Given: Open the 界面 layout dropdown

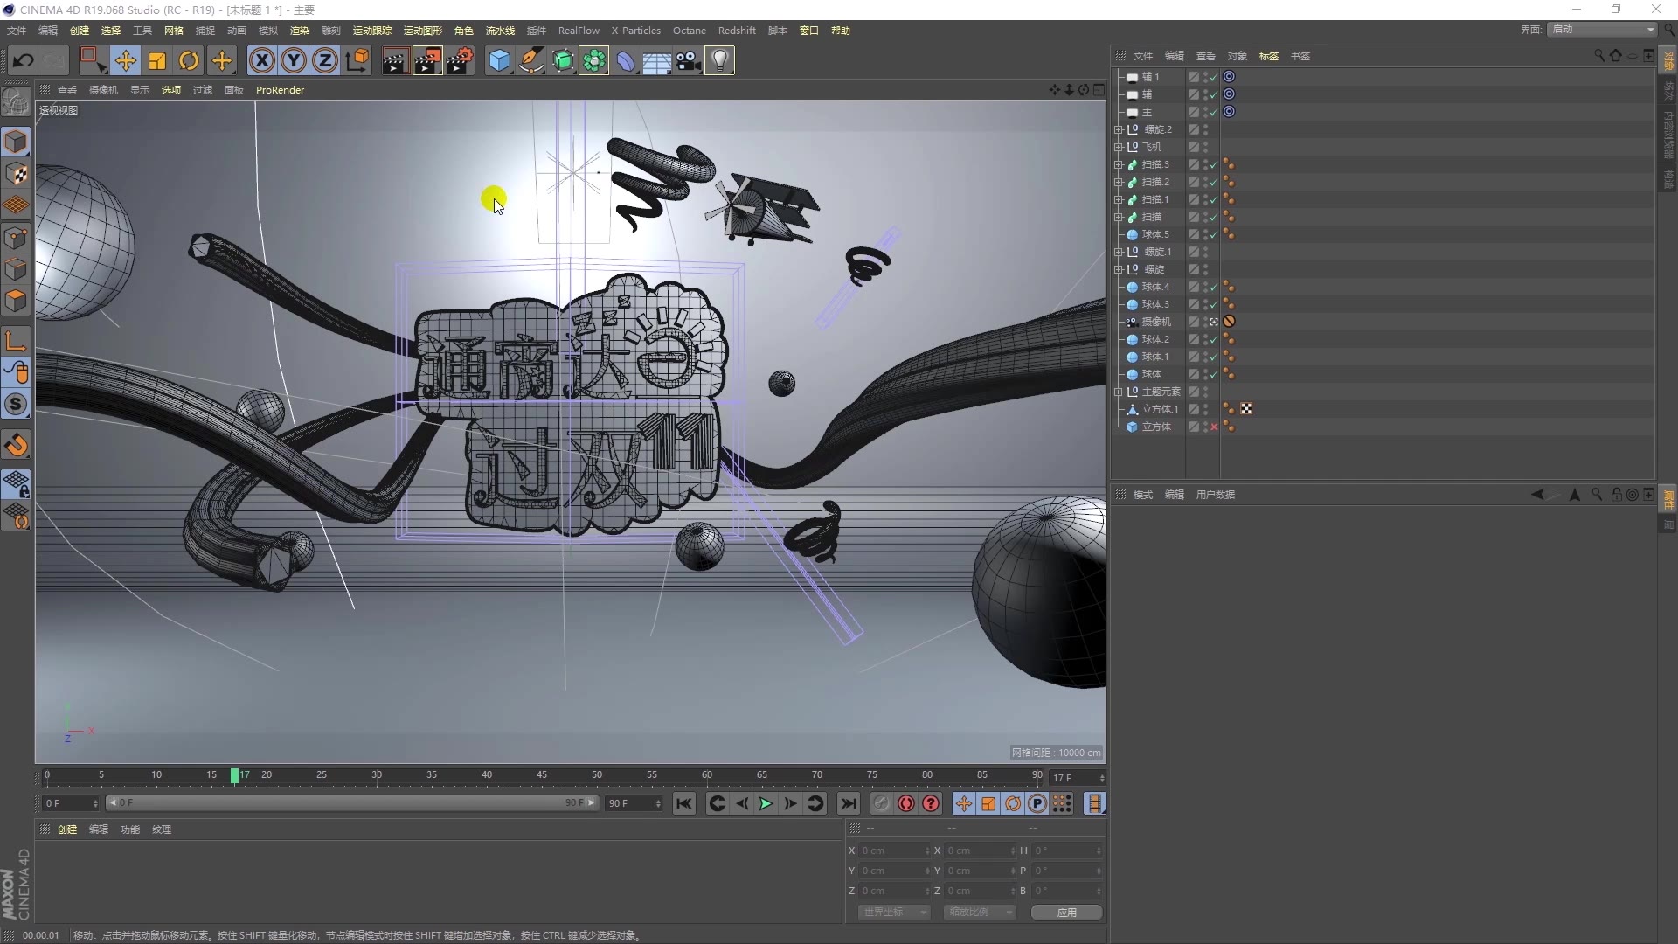Looking at the screenshot, I should [x=1603, y=30].
